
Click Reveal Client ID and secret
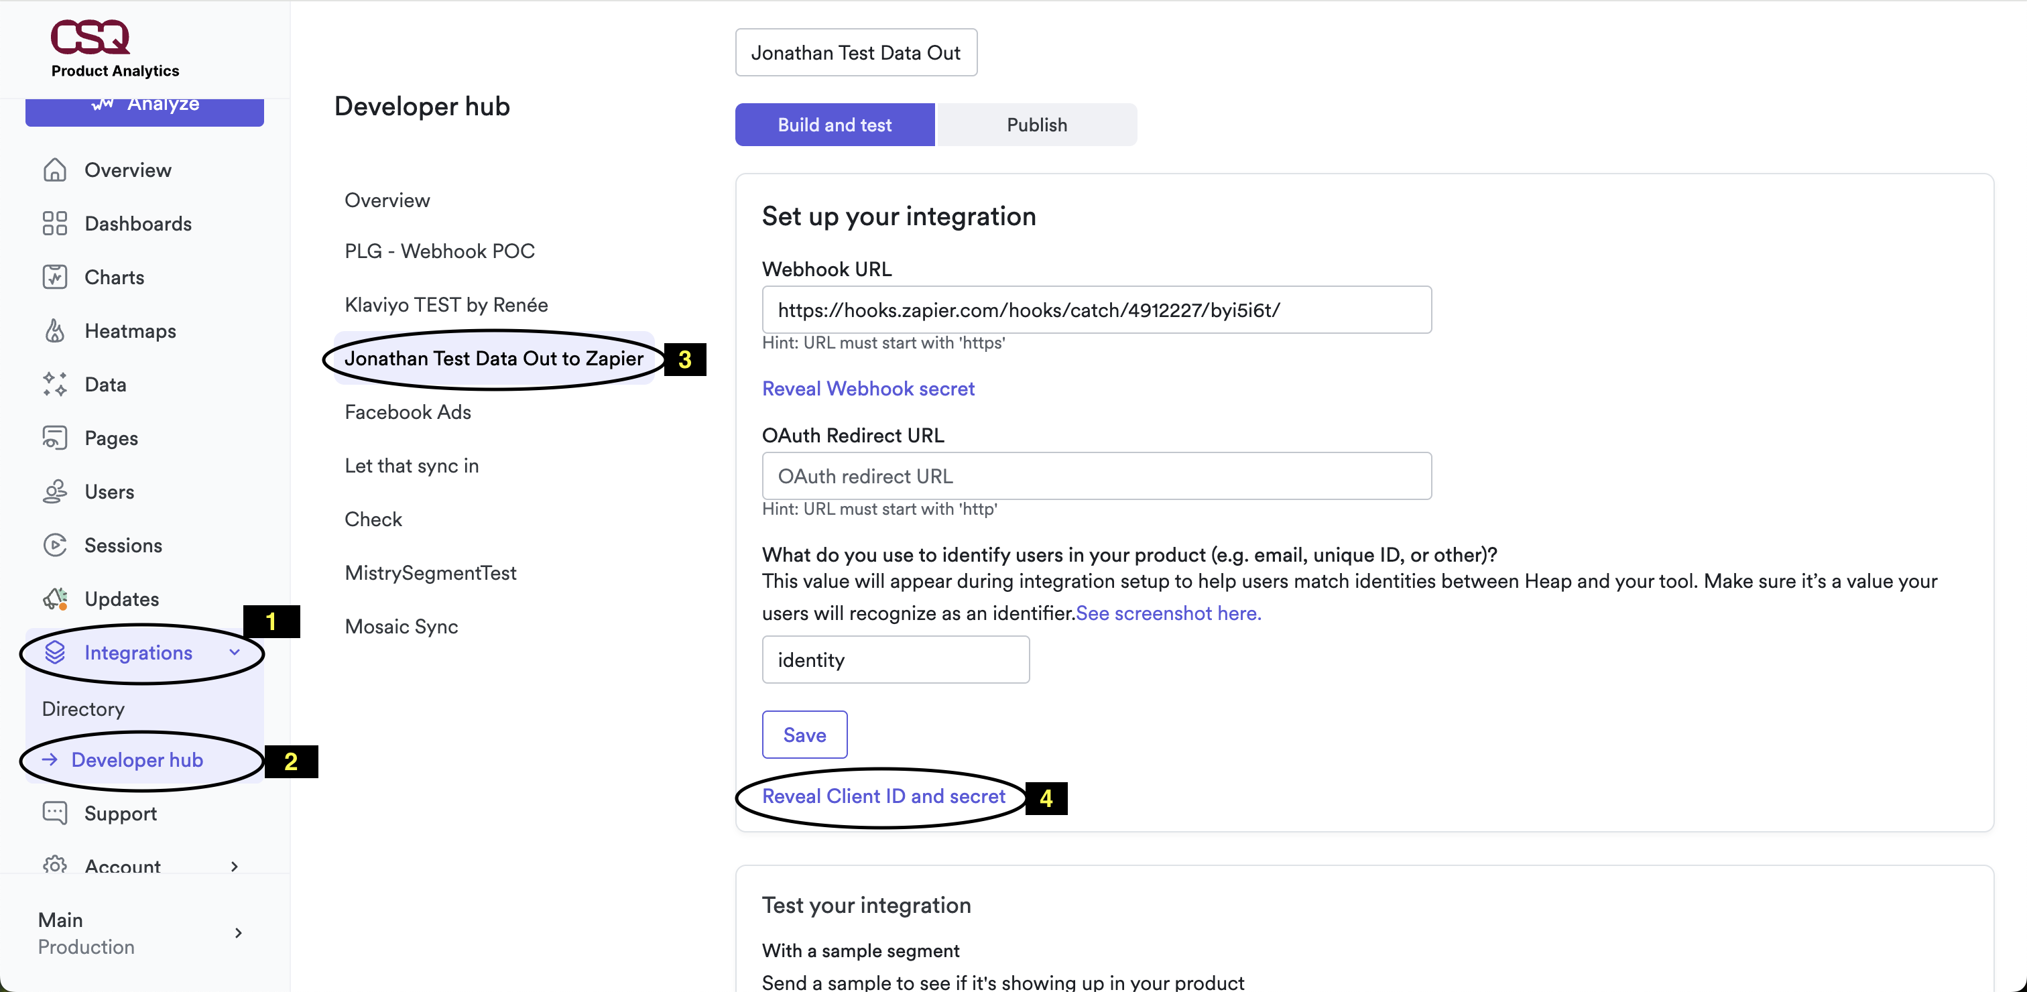[x=883, y=796]
